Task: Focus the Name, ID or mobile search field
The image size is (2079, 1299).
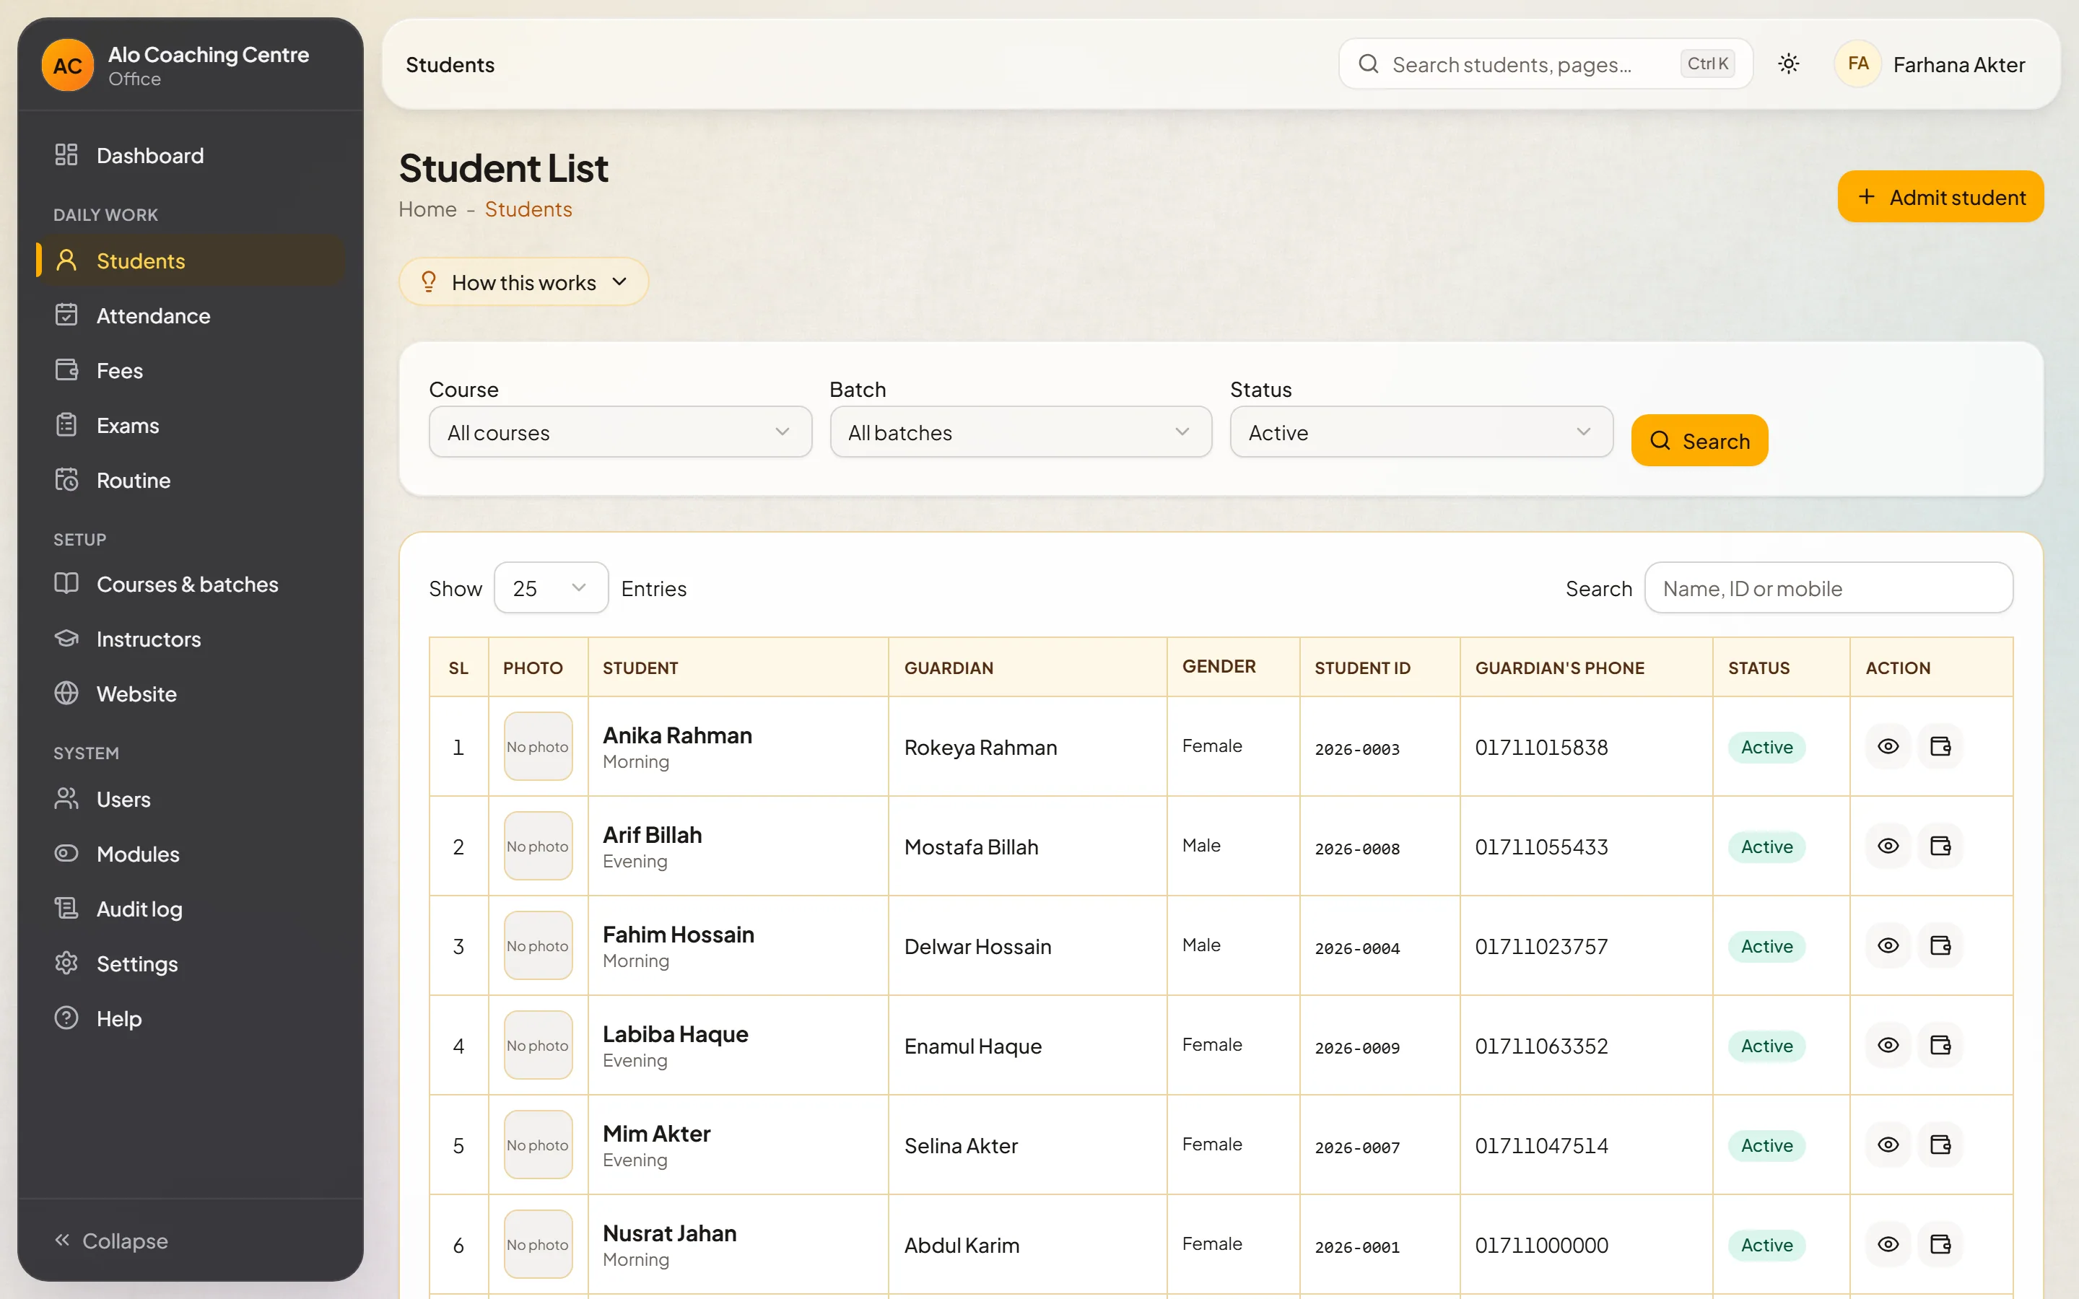Action: pyautogui.click(x=1828, y=588)
